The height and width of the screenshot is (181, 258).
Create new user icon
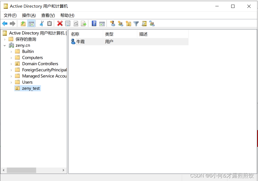[113, 23]
